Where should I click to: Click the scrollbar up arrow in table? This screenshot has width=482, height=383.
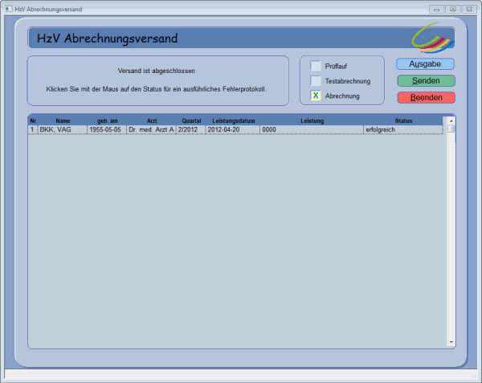(451, 120)
